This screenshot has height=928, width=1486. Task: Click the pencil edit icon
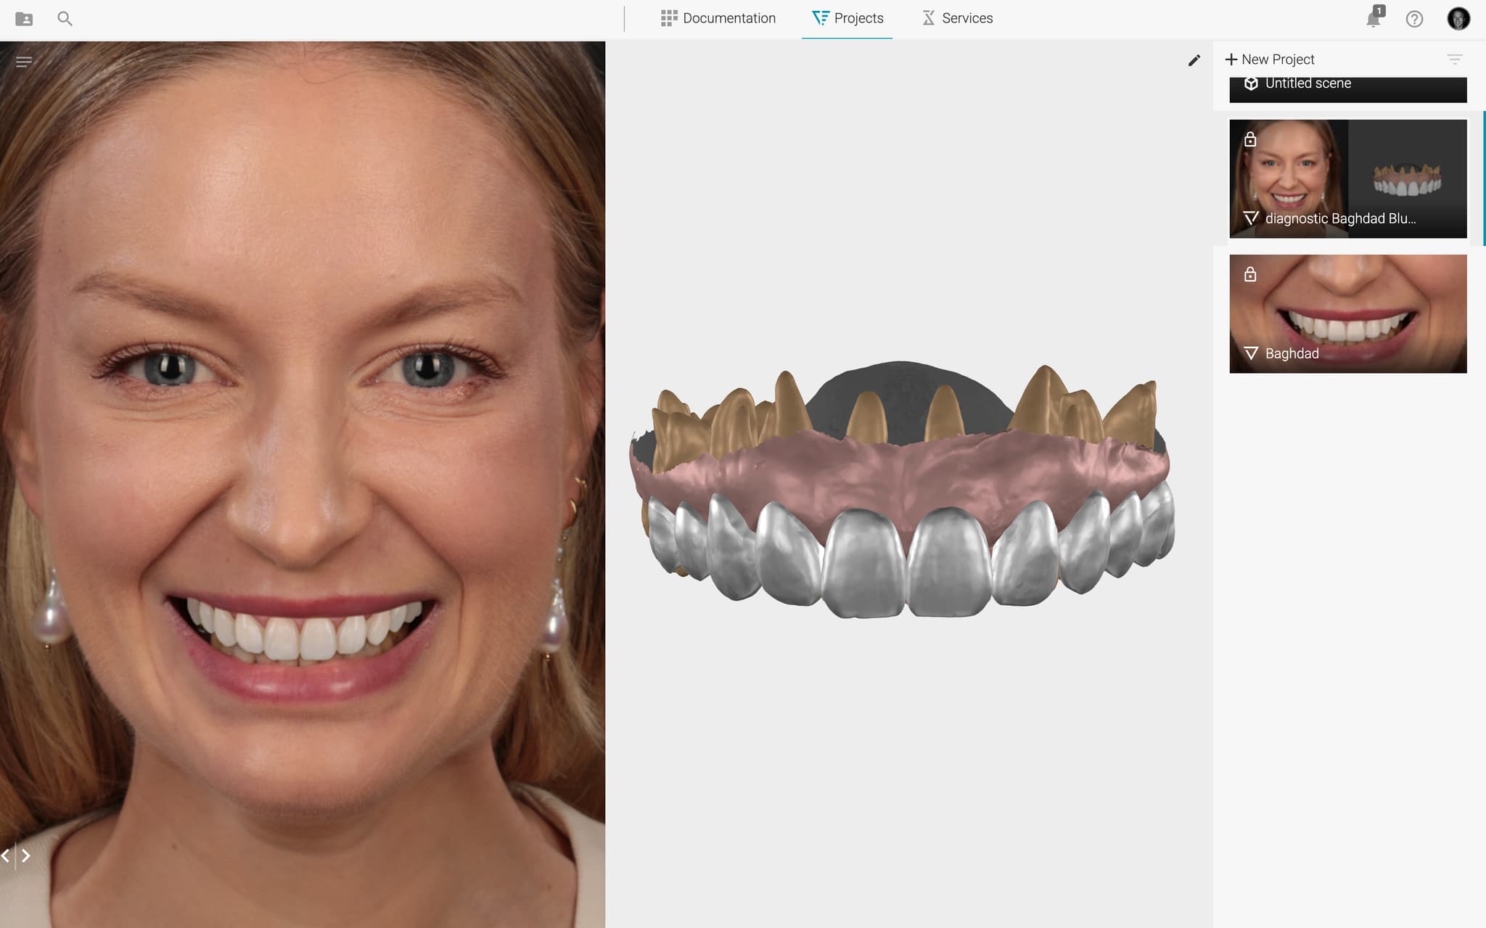(1194, 60)
